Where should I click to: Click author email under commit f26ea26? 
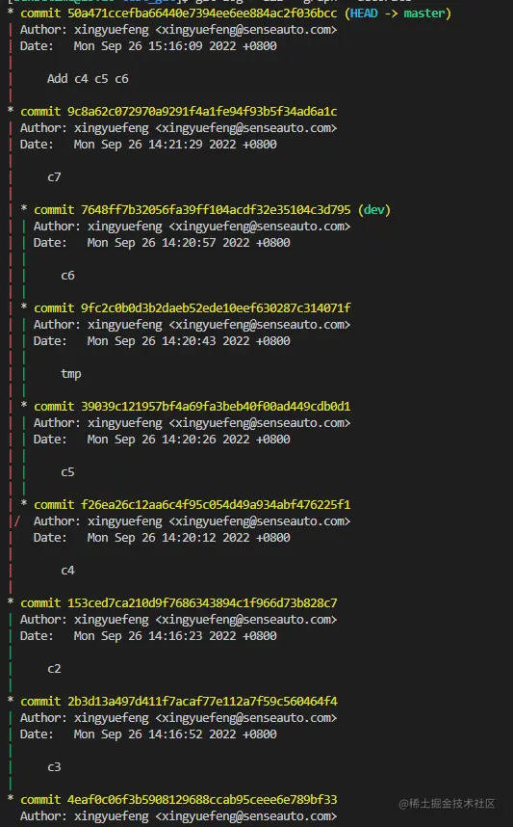click(x=260, y=521)
